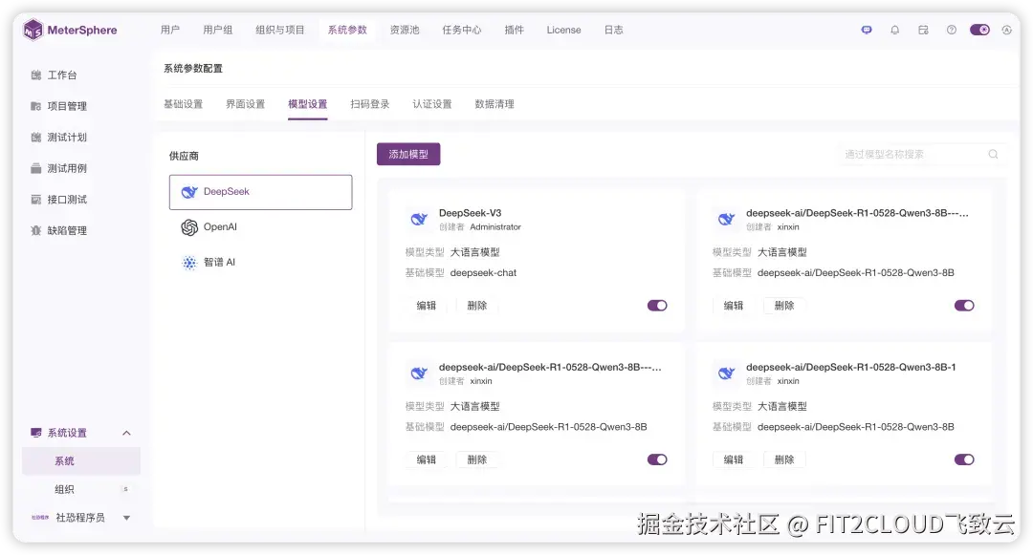Click 删除 on the DeepSeek-R1-0528-Qwen3-8B-1 card
The width and height of the screenshot is (1033, 555).
click(x=784, y=459)
